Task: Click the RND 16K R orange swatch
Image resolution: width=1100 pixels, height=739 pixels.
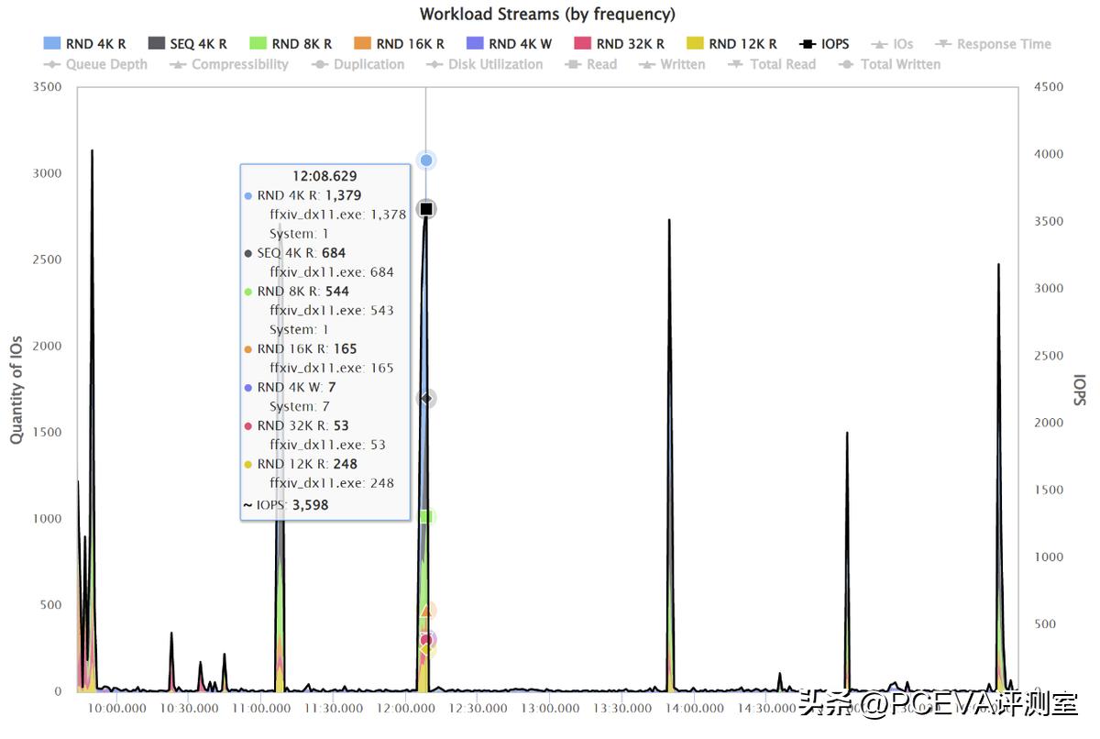Action: 363,44
